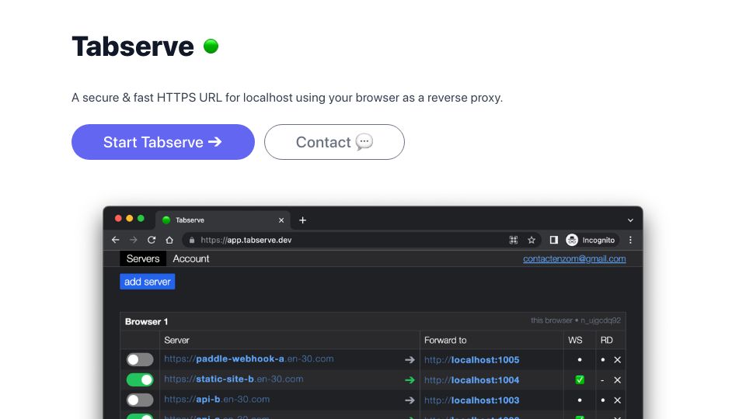Viewport: 746px width, 419px height.
Task: Close the Tabserve browser tab
Action: point(281,220)
